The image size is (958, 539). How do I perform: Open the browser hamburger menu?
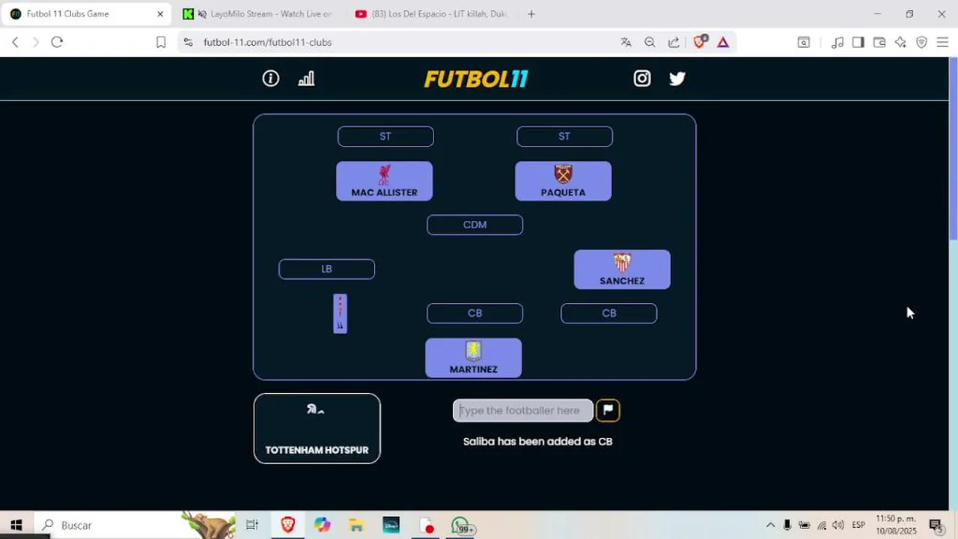(x=942, y=42)
